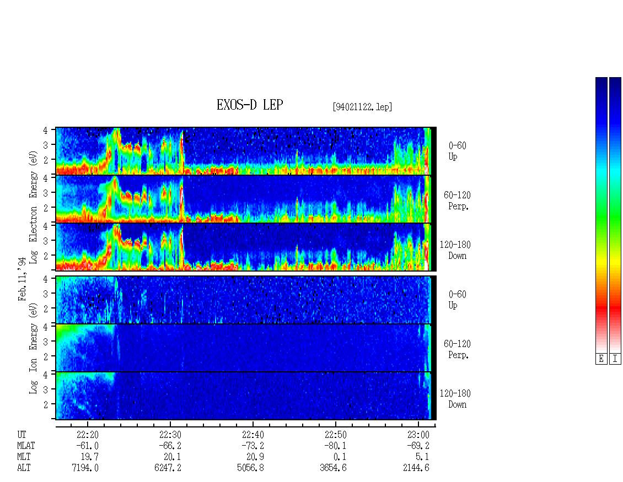This screenshot has width=623, height=482.
Task: Select ALT value 6247.2
Action: [168, 468]
